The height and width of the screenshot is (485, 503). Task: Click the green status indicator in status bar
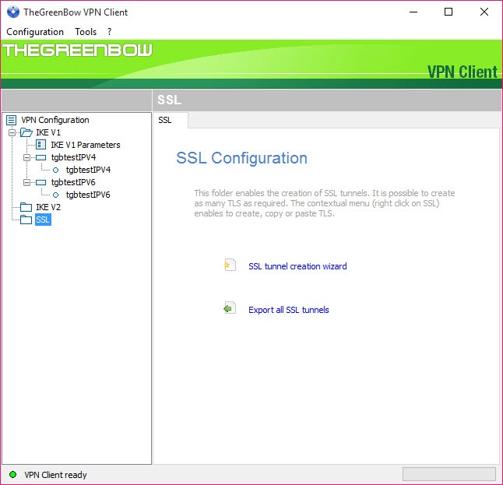click(12, 474)
